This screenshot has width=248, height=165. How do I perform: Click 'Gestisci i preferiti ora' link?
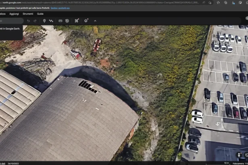pyautogui.click(x=60, y=8)
